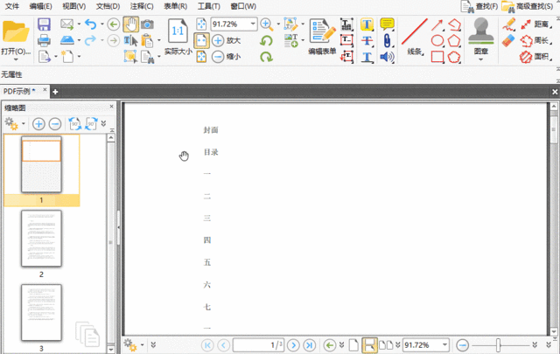The height and width of the screenshot is (354, 560).
Task: Open the zoom percentage dropdown in toolbar
Action: tap(253, 24)
